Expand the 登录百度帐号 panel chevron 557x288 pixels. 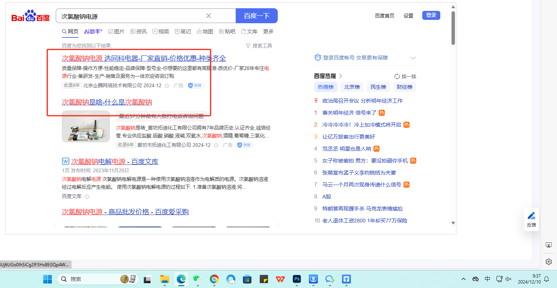point(413,58)
